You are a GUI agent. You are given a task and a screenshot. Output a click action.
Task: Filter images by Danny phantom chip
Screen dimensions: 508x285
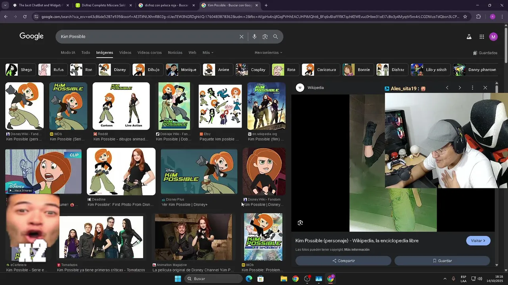476,70
